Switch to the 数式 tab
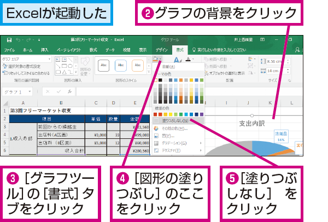The image size is (328, 222). click(x=93, y=50)
